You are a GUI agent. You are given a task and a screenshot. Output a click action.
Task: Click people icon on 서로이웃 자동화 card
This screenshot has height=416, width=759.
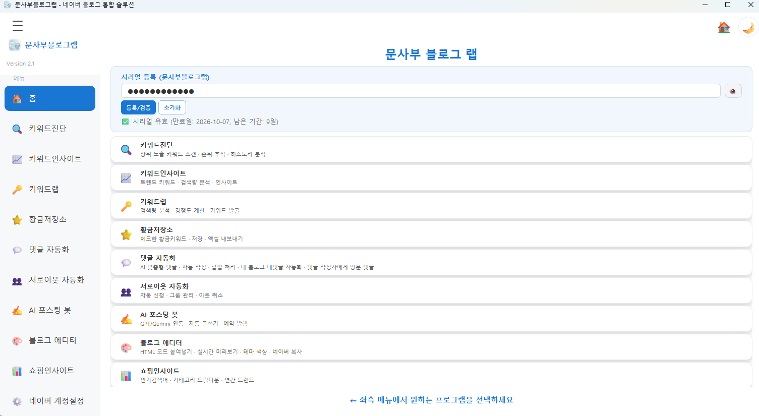(126, 291)
